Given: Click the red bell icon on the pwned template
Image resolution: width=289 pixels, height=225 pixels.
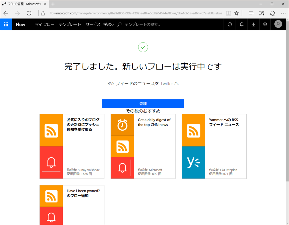Looking at the screenshot, I should [51, 216].
